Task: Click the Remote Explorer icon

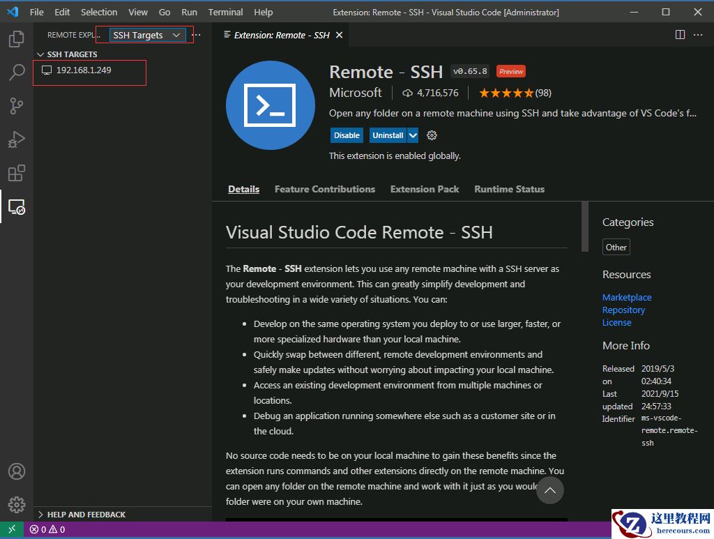Action: [17, 207]
